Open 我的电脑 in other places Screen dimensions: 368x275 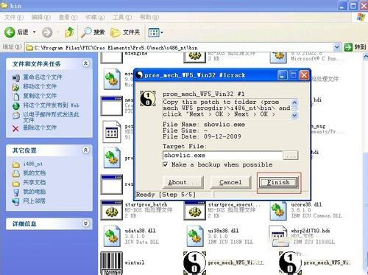[35, 192]
